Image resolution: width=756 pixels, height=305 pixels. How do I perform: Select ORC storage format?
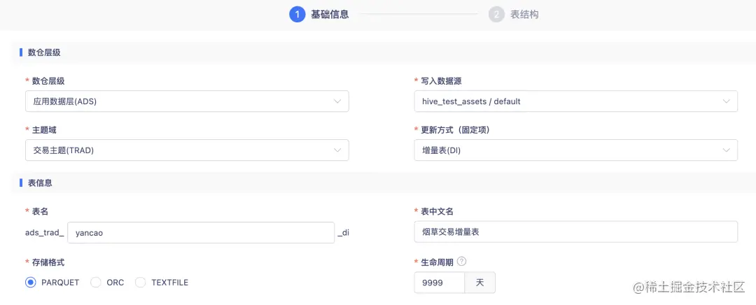(x=96, y=283)
